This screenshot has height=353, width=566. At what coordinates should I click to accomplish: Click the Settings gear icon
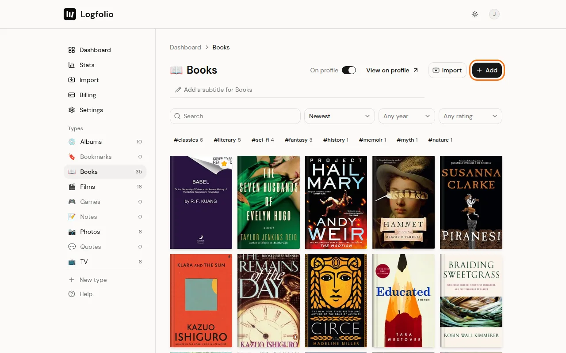(72, 110)
